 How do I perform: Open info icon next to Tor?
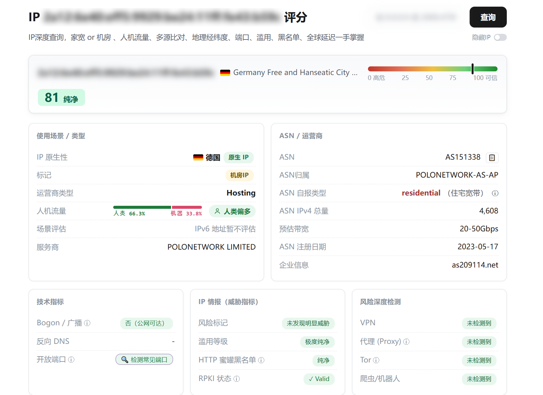pyautogui.click(x=376, y=360)
